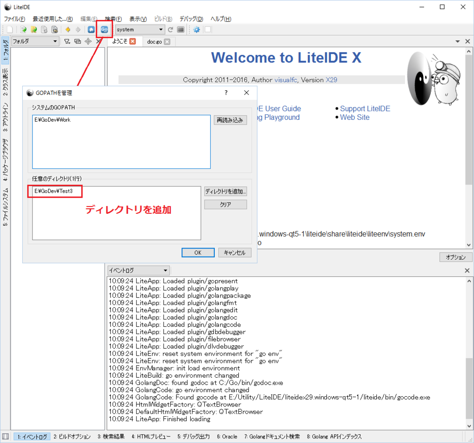Open the 検索(F) menu
Screen dimensions: 474x443
[x=113, y=19]
